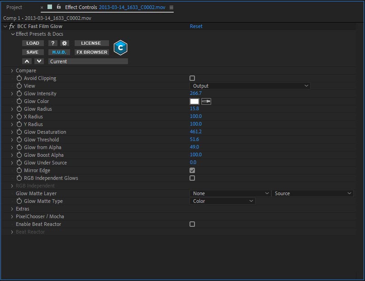Enable the Avoid Clipping checkbox
Screen dimensions: 365x281
[192, 78]
